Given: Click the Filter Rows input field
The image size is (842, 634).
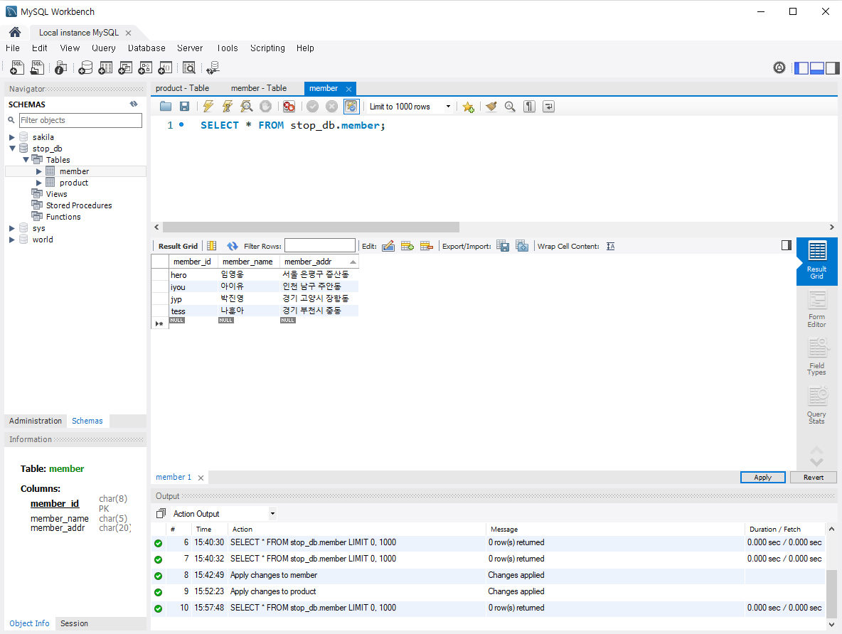Looking at the screenshot, I should point(319,246).
